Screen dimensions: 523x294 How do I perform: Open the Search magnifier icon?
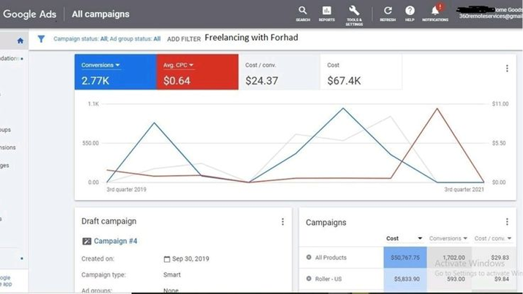click(303, 11)
